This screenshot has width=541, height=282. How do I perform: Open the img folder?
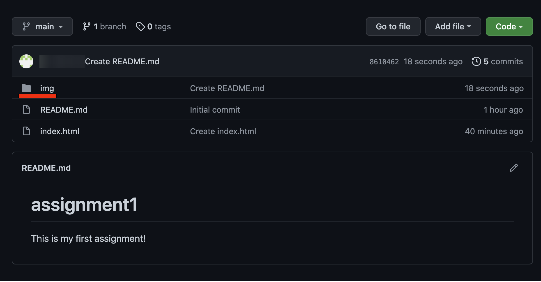coord(47,88)
